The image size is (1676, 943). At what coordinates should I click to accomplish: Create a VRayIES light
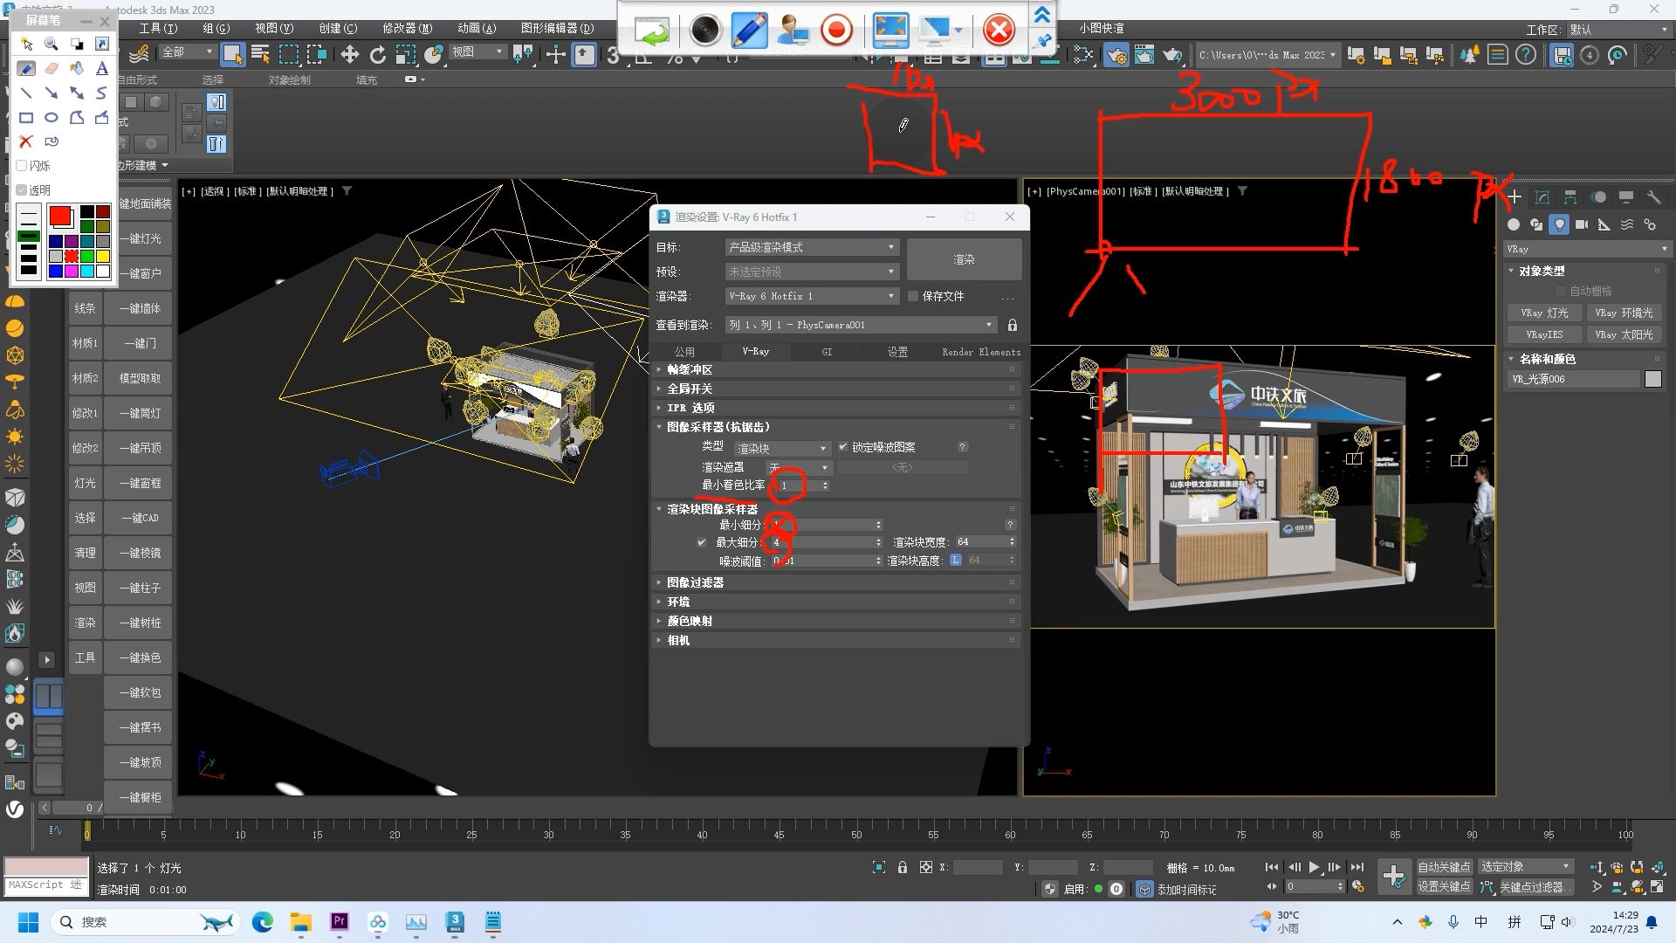tap(1543, 334)
